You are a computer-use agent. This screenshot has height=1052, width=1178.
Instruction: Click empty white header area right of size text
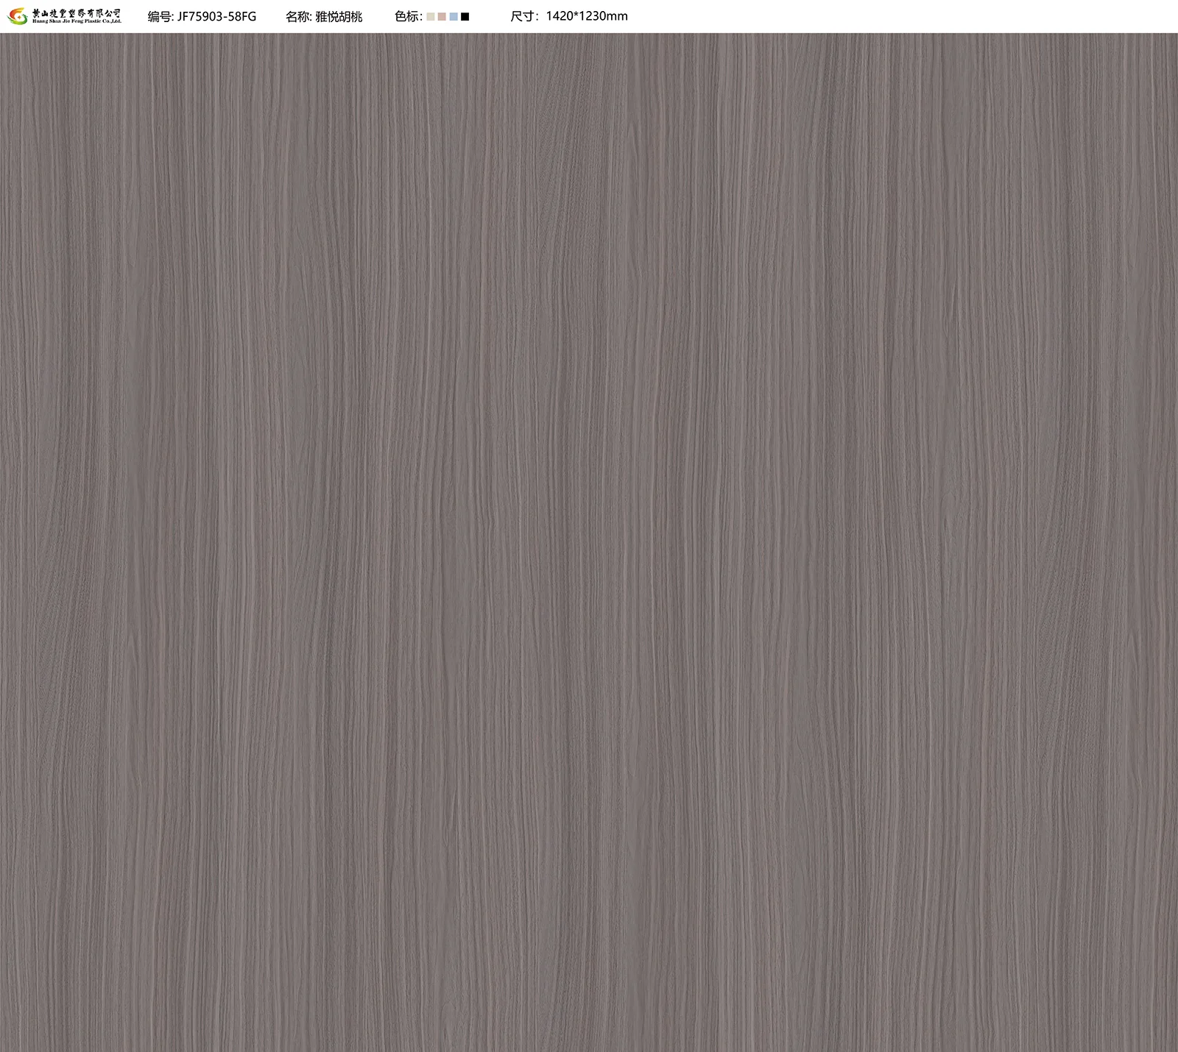[883, 16]
